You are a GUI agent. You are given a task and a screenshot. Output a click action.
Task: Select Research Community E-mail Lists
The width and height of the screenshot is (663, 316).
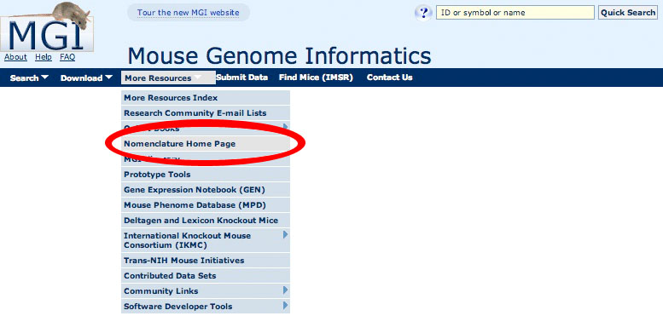tap(206, 113)
